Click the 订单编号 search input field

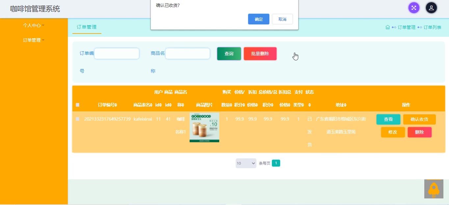click(x=117, y=54)
